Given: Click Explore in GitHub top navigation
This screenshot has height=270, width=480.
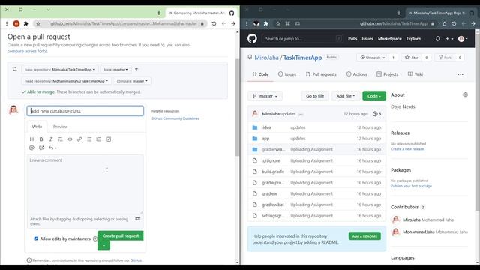Looking at the screenshot, I should pyautogui.click(x=413, y=39).
